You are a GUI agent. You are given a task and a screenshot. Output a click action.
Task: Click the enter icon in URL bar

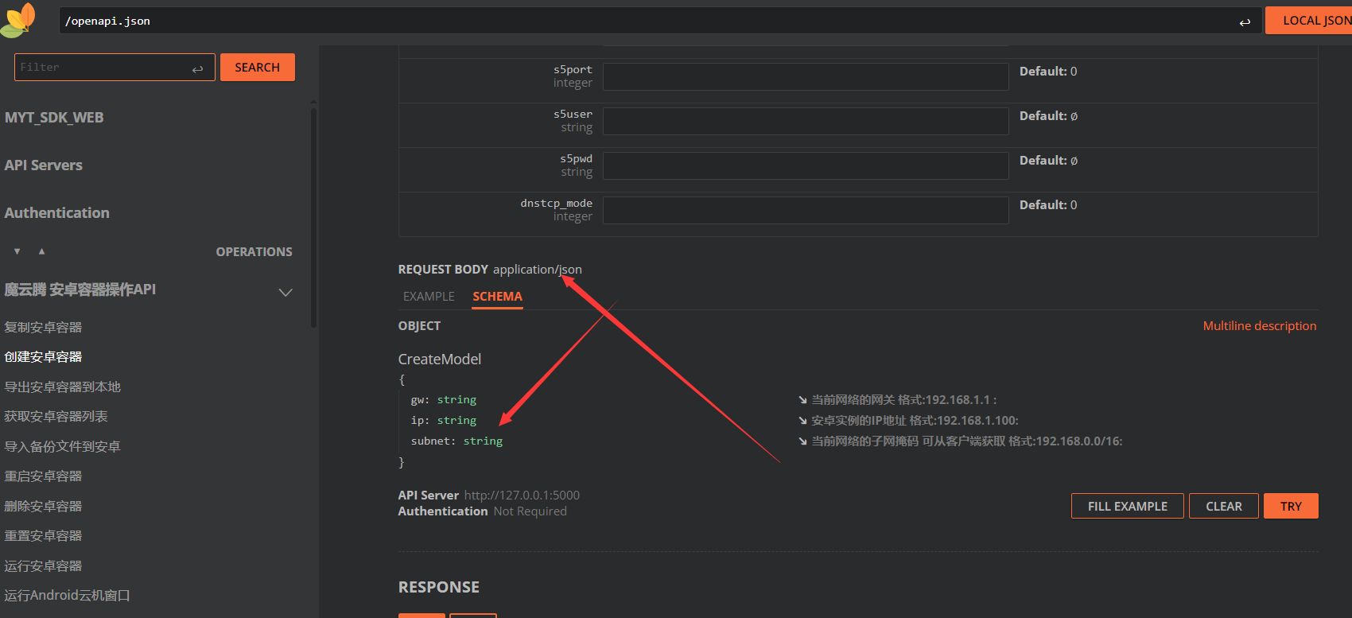1245,22
